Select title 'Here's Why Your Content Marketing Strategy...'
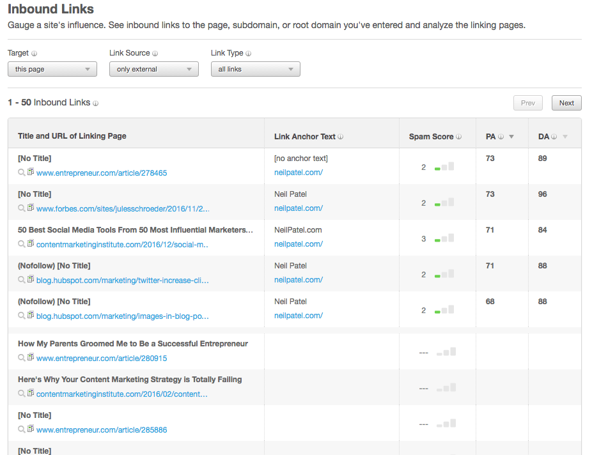Viewport: 592px width, 455px height. 130,380
